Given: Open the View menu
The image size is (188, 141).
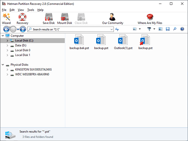Looking at the screenshot, I should 21,10.
